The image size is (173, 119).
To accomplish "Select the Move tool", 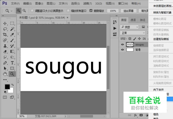I will click(5, 24).
